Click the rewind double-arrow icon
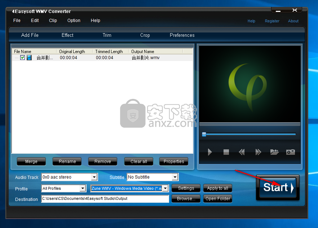This screenshot has height=228, width=318. [242, 152]
